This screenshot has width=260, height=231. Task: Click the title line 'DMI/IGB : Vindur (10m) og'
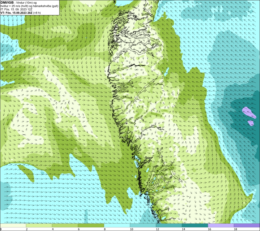point(18,3)
